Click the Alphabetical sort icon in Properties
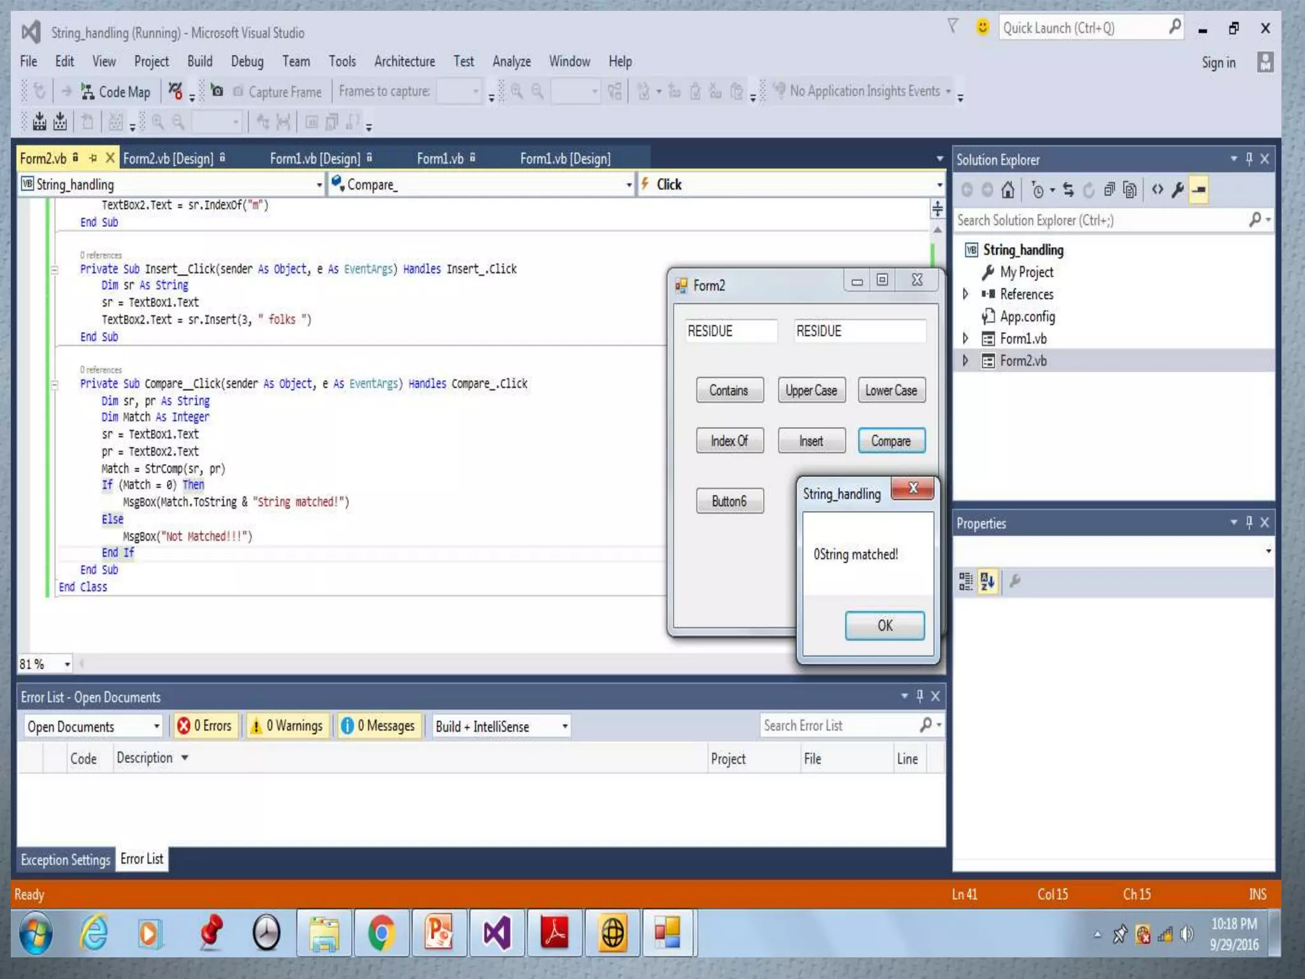1305x979 pixels. point(988,581)
